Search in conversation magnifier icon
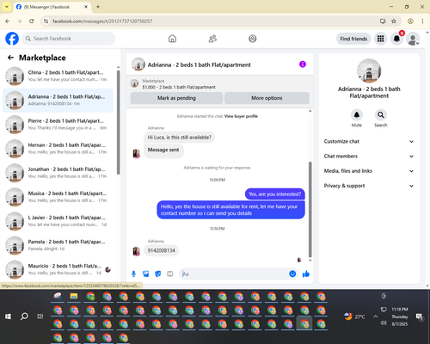The width and height of the screenshot is (430, 344). (381, 115)
